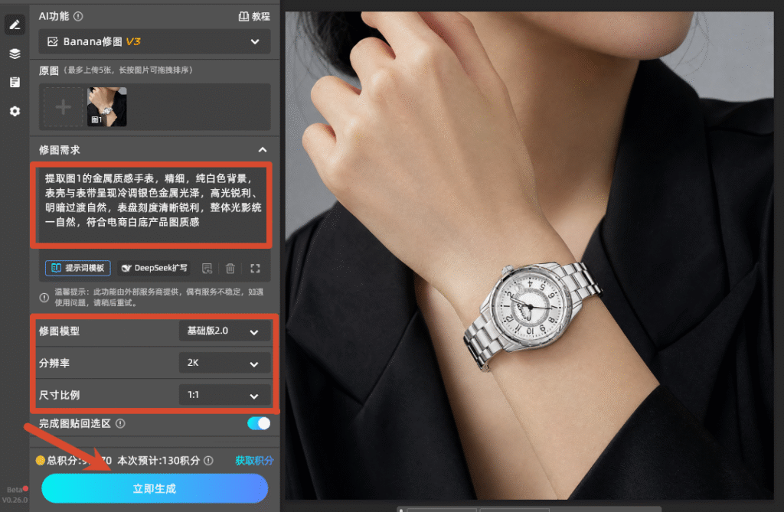784x512 pixels.
Task: Click the info icon beside 本次预计 130积分
Action: [208, 461]
